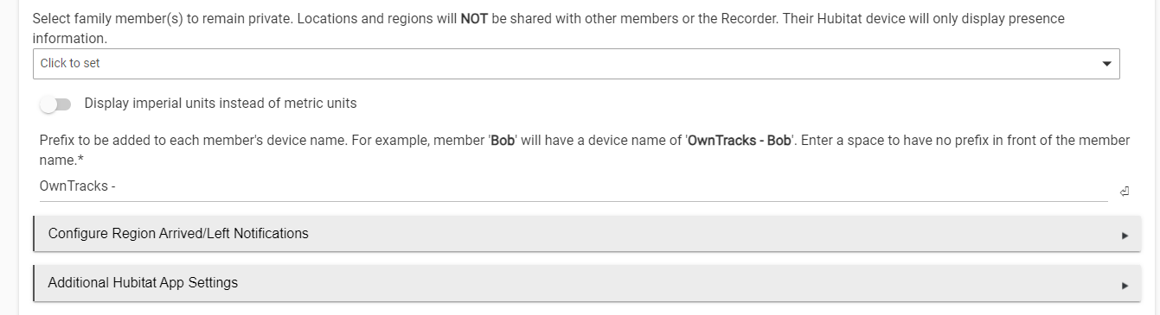Open the private members "Click to set" dropdown
1160x315 pixels.
coord(576,64)
